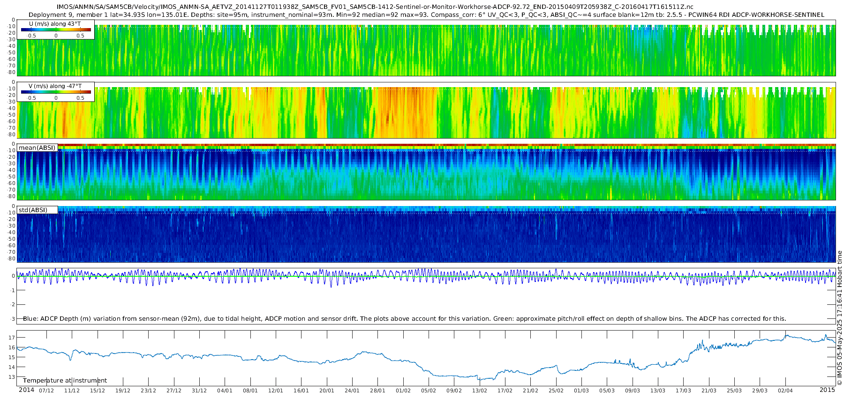Click the 09/03 date tick label
Screen dimensions: 844x398
[x=632, y=391]
